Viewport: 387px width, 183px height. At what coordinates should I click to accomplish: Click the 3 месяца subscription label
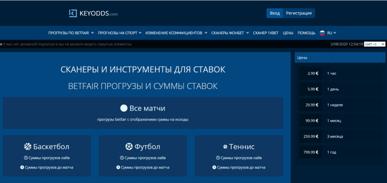point(335,137)
